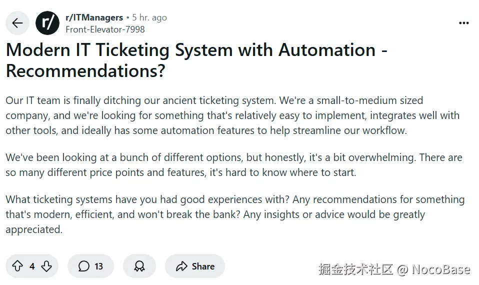Click the 5 hr. ago timestamp
Image resolution: width=479 pixels, height=285 pixels.
149,17
